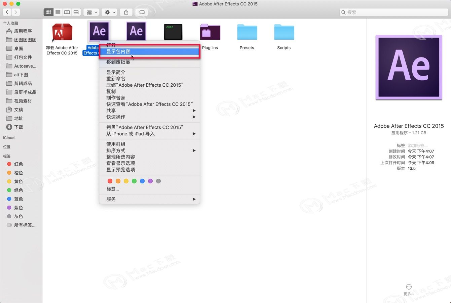Click into the 搜索 search field
Viewport: 451px width, 303px height.
coord(393,12)
